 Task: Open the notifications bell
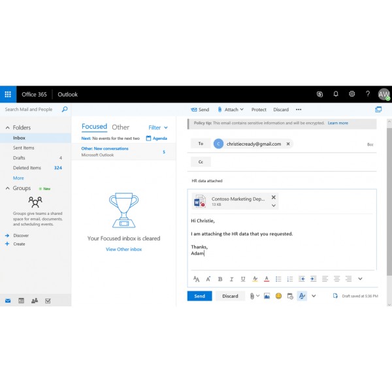(336, 94)
